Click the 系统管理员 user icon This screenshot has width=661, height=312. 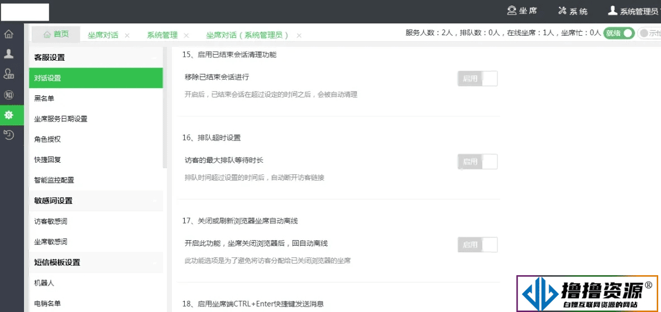pos(612,11)
